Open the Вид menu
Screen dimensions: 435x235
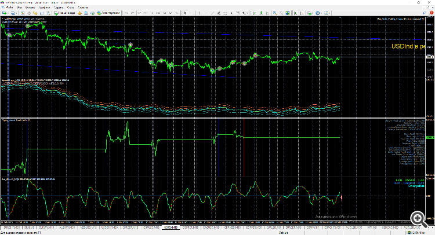point(19,8)
